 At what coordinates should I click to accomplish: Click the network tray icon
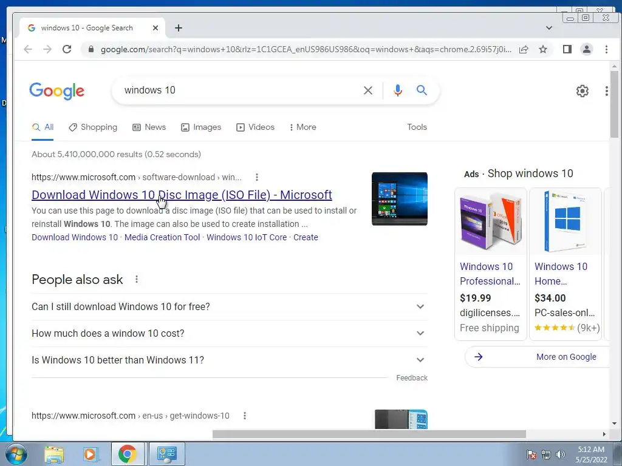coord(546,454)
